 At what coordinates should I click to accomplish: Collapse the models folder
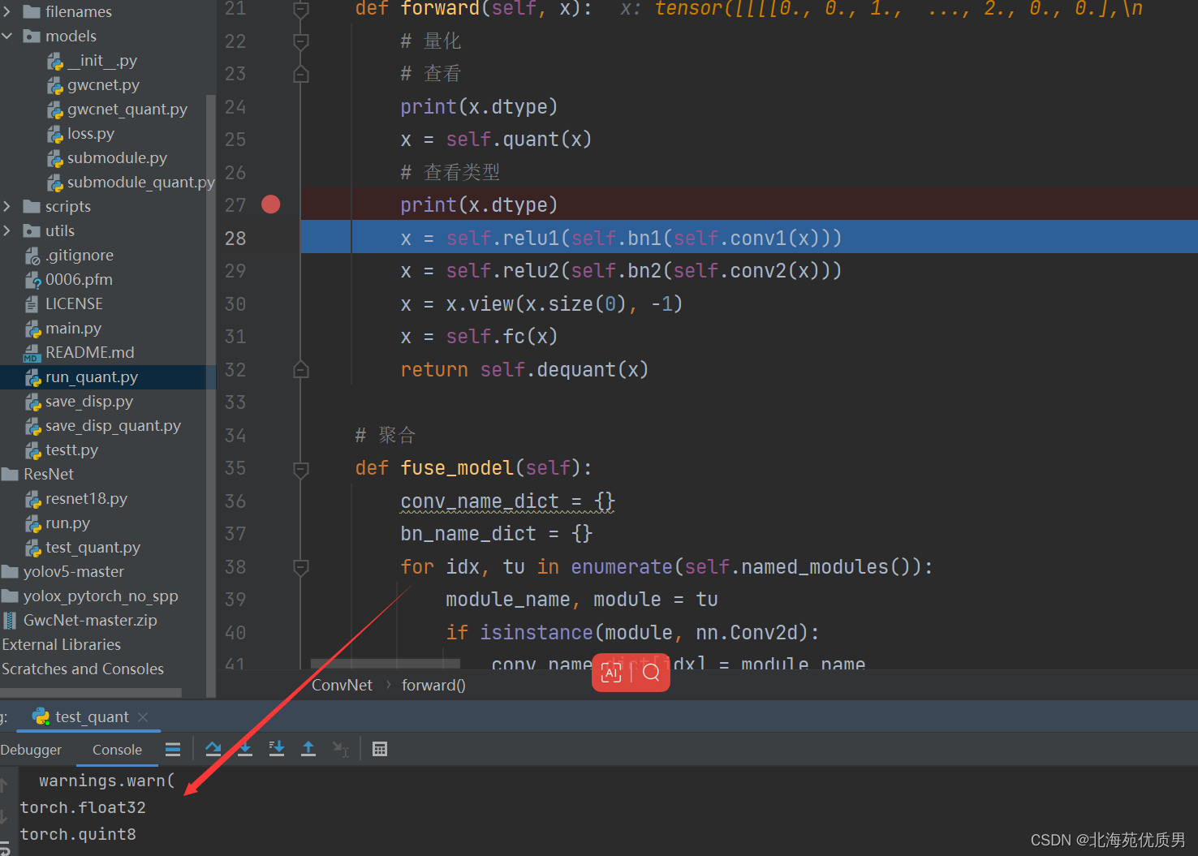tap(7, 36)
